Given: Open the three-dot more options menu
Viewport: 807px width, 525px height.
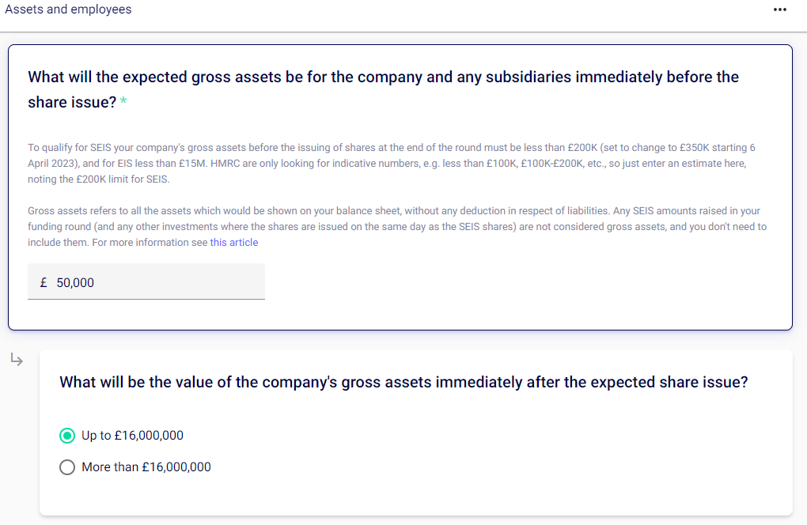Looking at the screenshot, I should click(780, 9).
